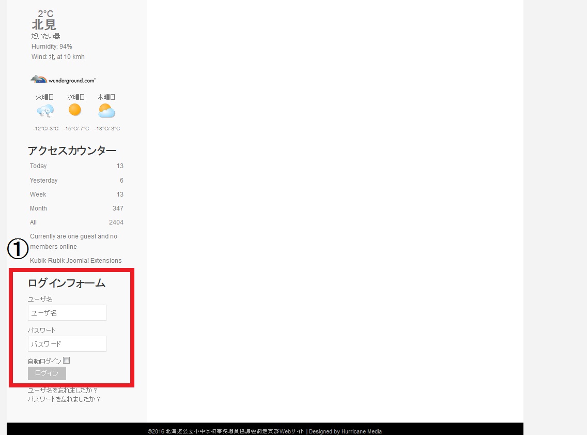Screen dimensions: 587x435
Task: Click the Today counter row
Action: (x=76, y=166)
